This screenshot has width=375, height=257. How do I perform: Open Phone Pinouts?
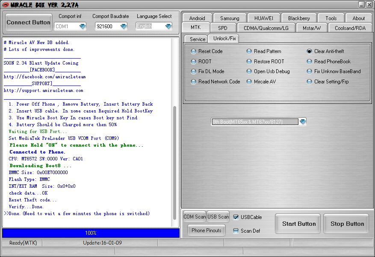click(207, 230)
